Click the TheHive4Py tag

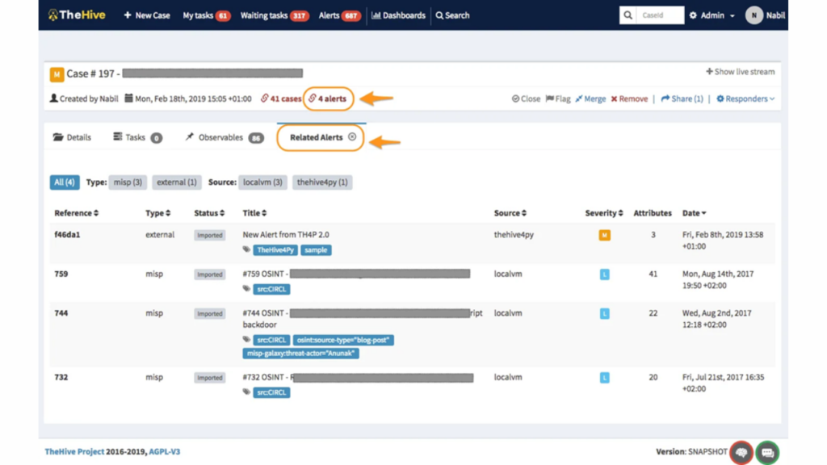tap(275, 250)
